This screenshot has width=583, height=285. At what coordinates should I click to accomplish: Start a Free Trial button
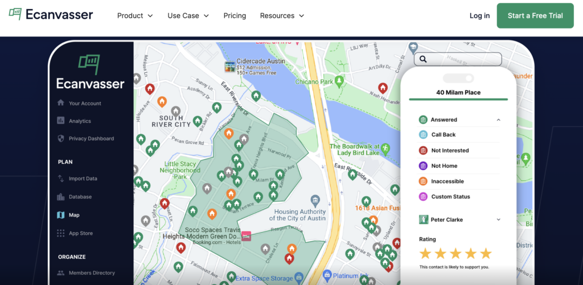point(535,15)
